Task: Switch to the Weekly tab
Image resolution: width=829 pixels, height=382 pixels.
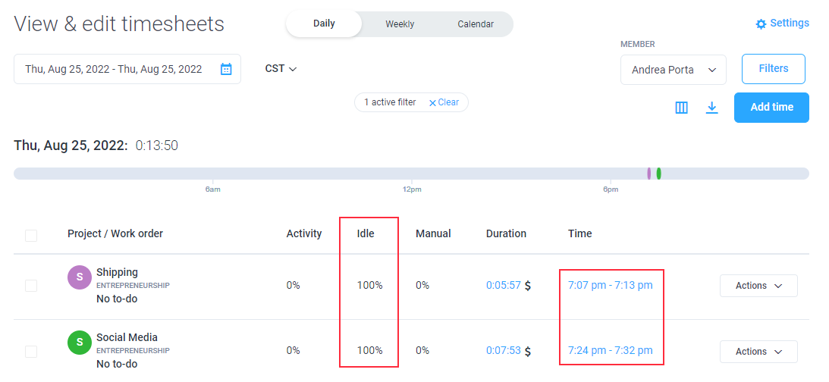Action: click(x=400, y=24)
